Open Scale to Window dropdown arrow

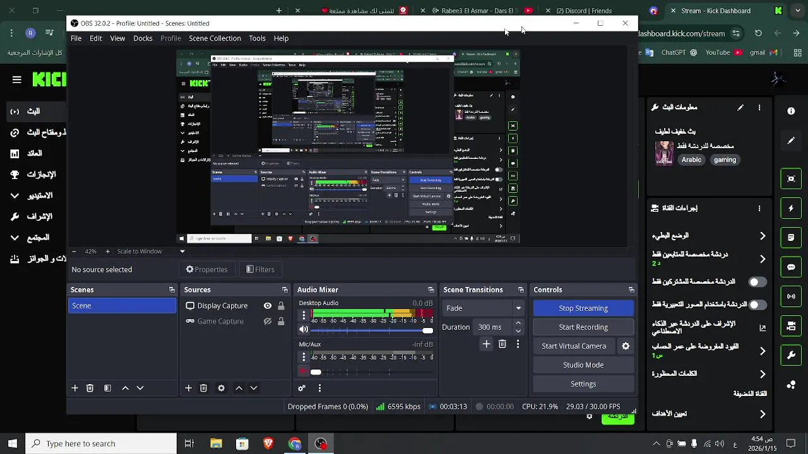coord(182,251)
